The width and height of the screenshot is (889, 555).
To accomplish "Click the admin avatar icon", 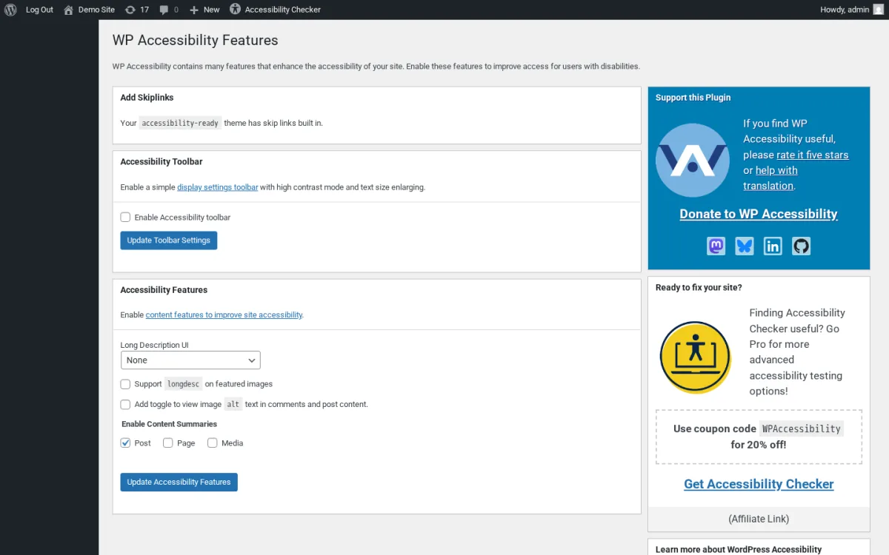I will (x=878, y=10).
